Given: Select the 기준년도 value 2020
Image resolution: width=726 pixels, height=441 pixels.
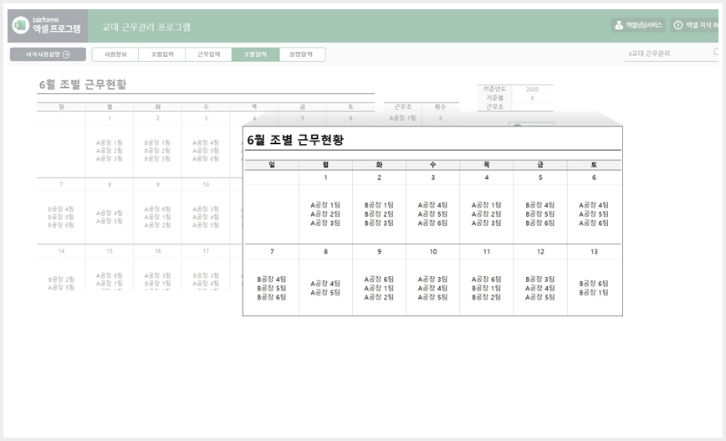Looking at the screenshot, I should [x=533, y=89].
